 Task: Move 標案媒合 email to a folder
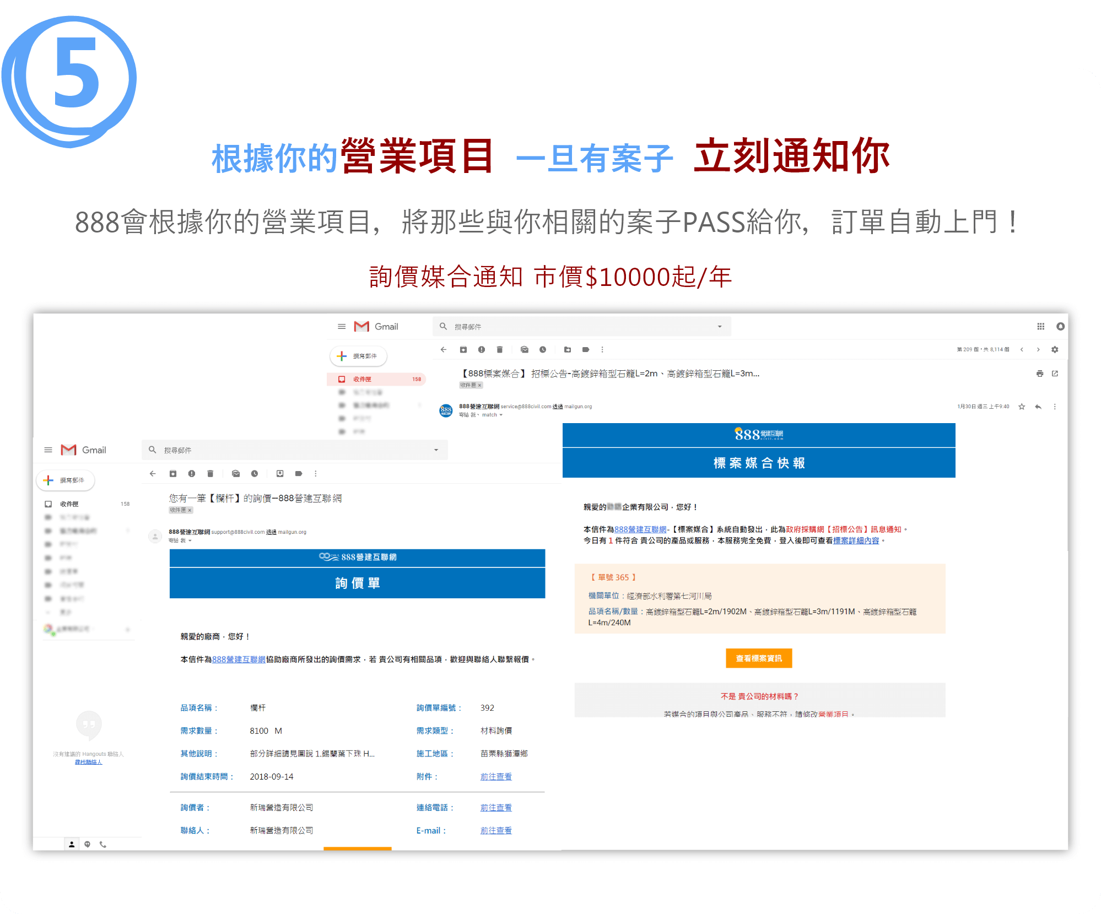click(568, 350)
